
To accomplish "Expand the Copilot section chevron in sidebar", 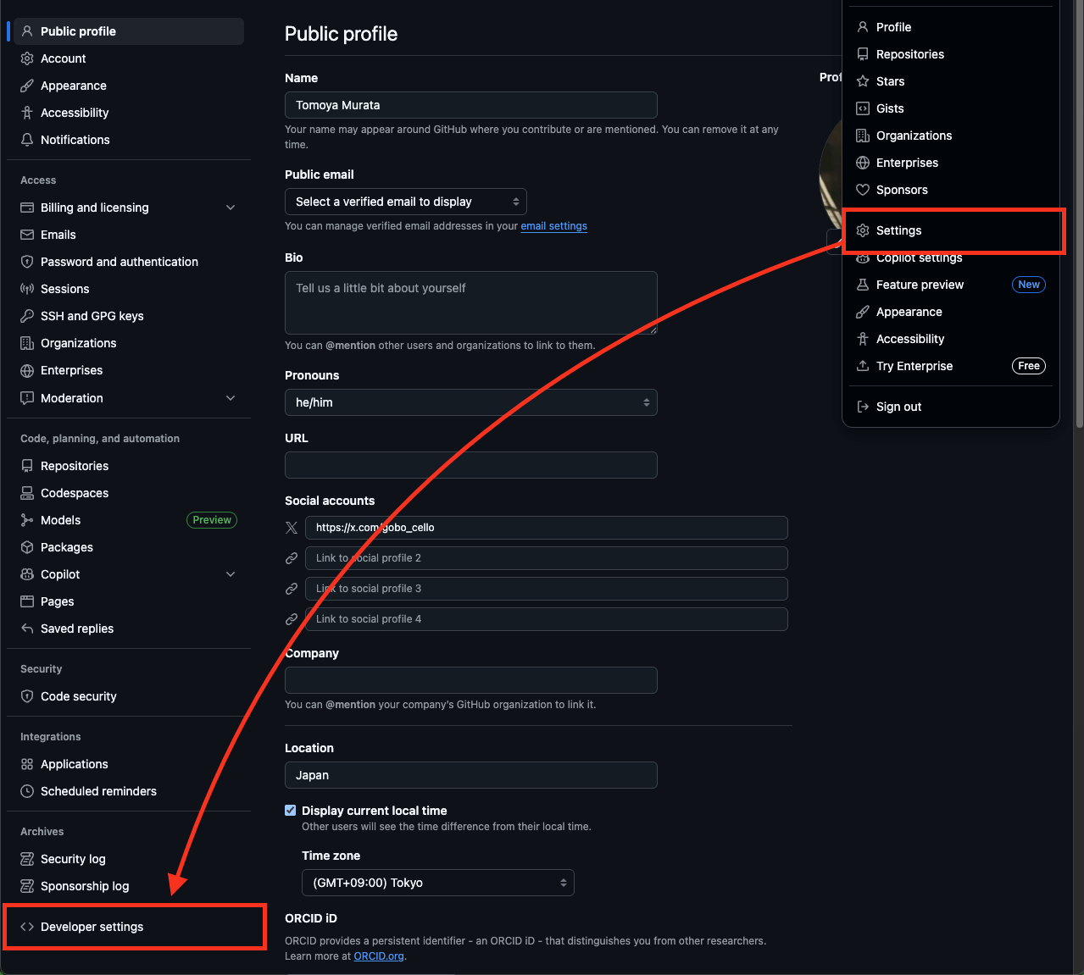I will coord(231,574).
